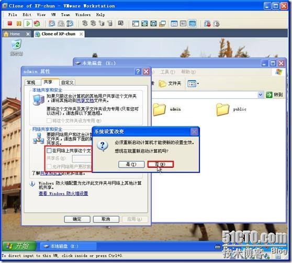Image resolution: width=292 pixels, height=263 pixels.
Task: Open the Snapshot Manager toolbar icon
Action: (x=70, y=24)
